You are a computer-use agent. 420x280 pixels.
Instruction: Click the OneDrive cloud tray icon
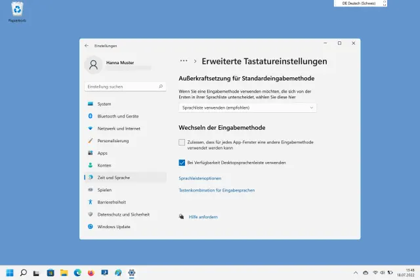[366, 273]
